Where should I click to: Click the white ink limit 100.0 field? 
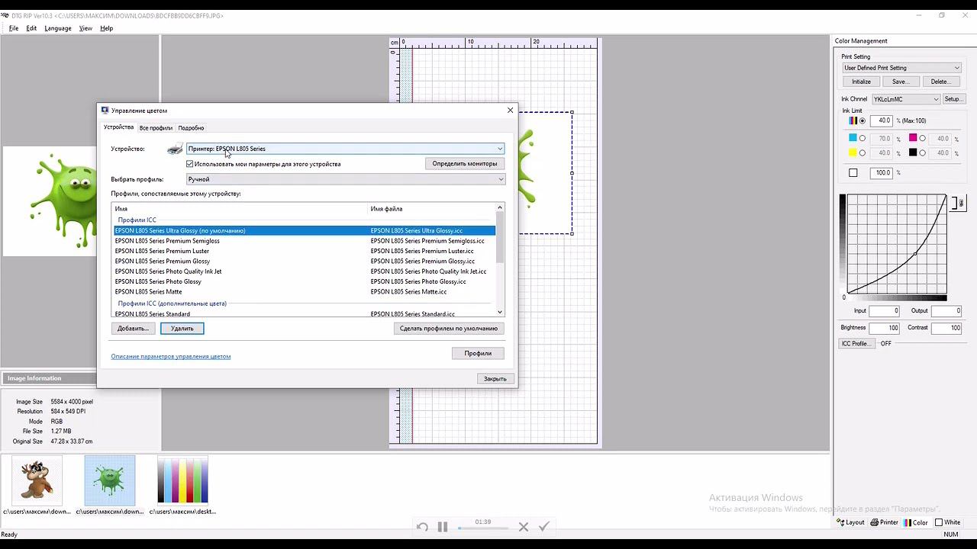click(x=882, y=173)
